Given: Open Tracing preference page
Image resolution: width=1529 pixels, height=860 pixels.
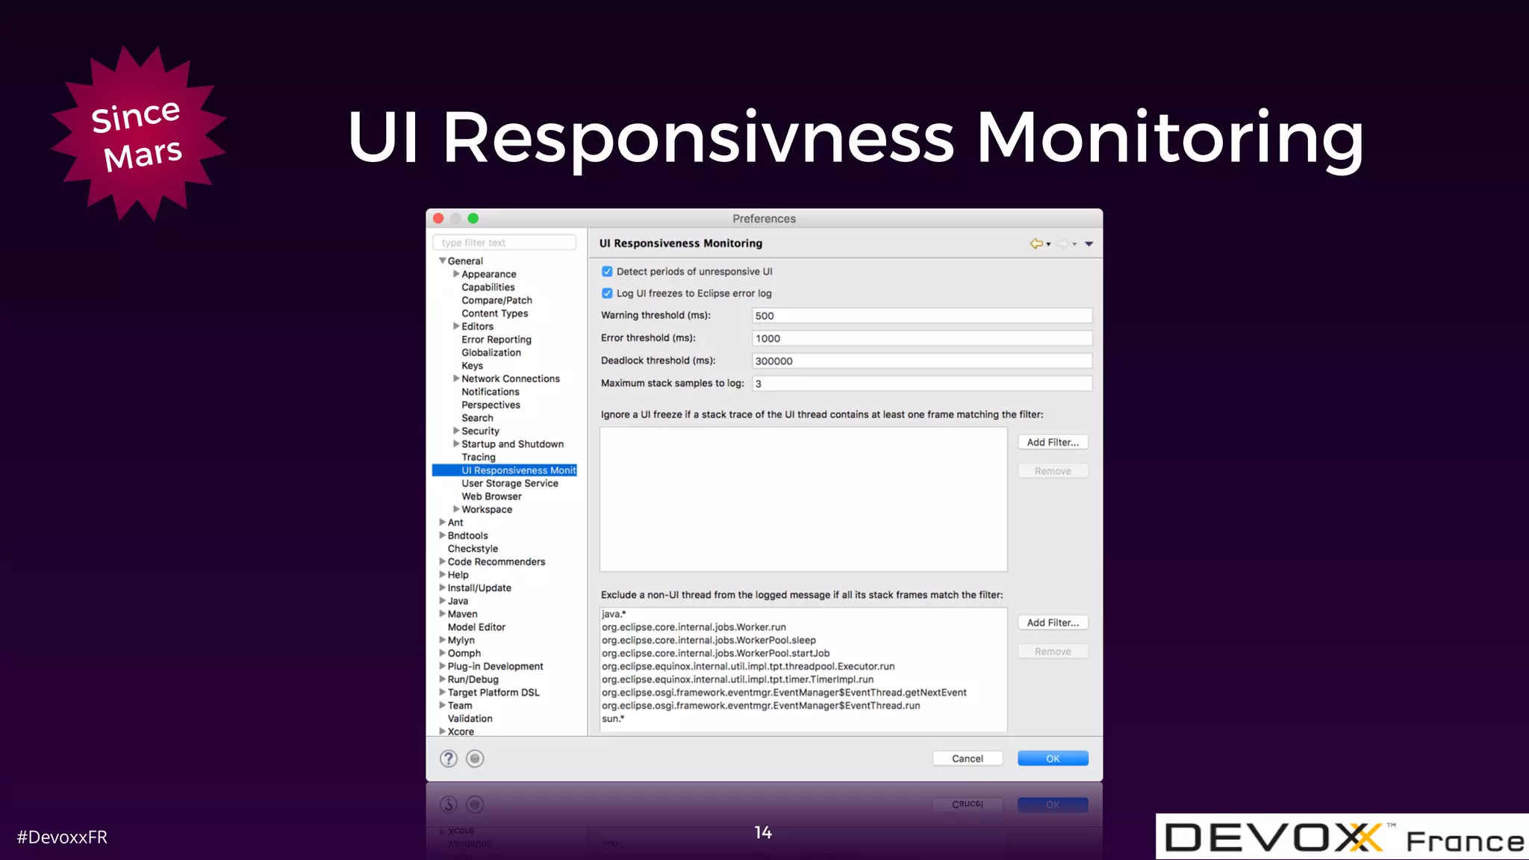Looking at the screenshot, I should click(479, 457).
